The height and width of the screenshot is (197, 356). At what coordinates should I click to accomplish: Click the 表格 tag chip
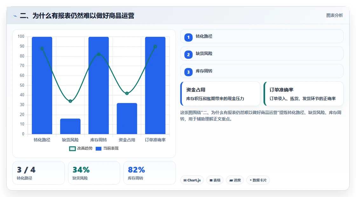click(x=215, y=180)
